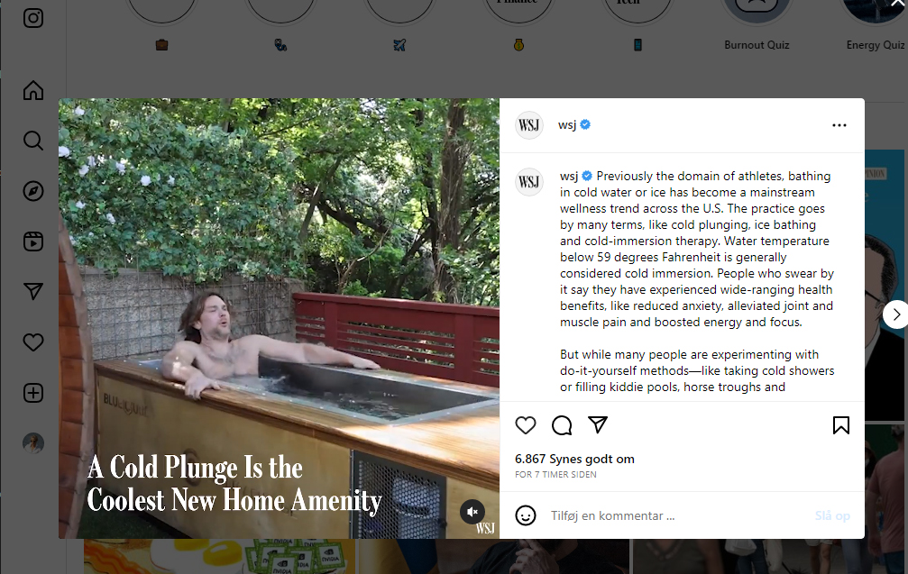The image size is (908, 574).
Task: Open direct messages paper plane in sidebar
Action: (33, 292)
